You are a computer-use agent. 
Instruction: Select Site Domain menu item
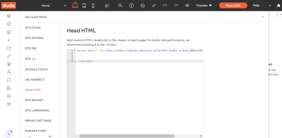34,38
